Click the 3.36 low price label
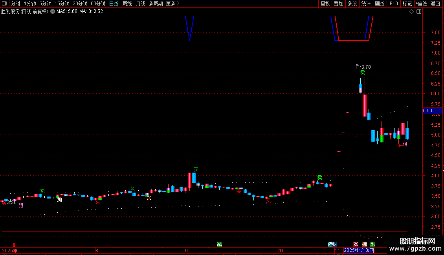This screenshot has width=444, height=255. coord(12,202)
